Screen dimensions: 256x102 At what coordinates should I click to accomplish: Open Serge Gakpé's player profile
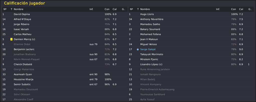click(x=147, y=49)
